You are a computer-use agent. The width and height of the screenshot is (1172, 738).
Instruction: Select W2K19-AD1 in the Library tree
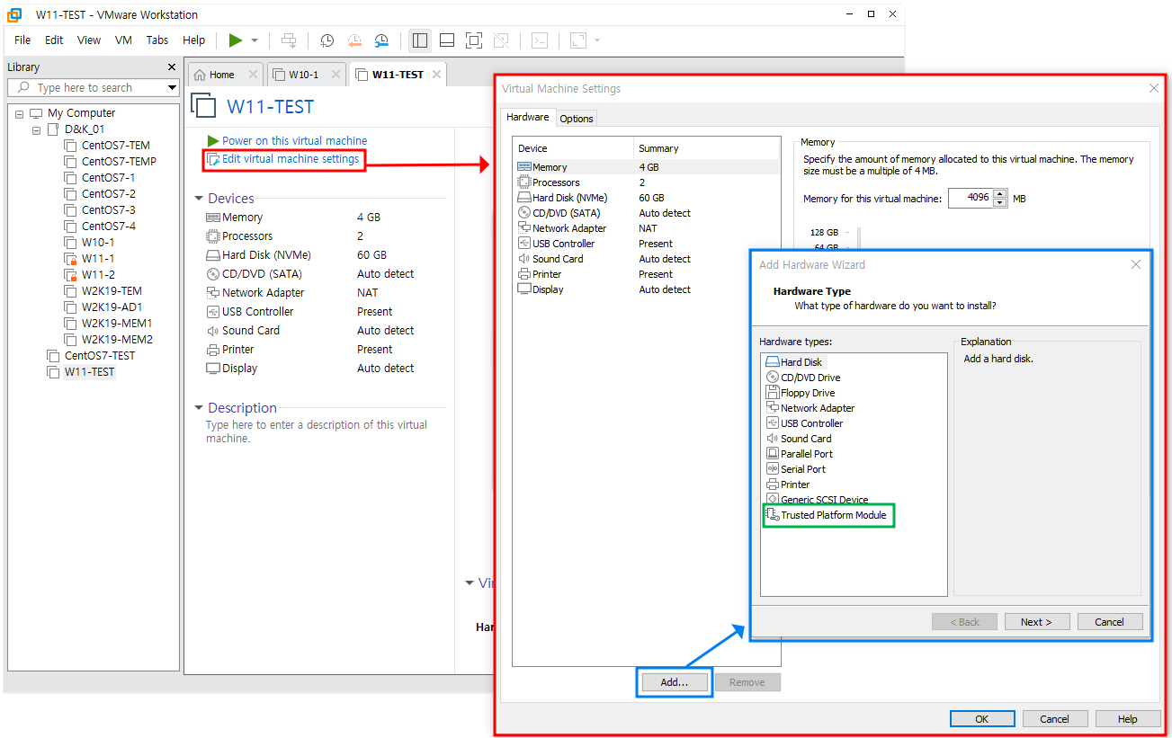(112, 307)
